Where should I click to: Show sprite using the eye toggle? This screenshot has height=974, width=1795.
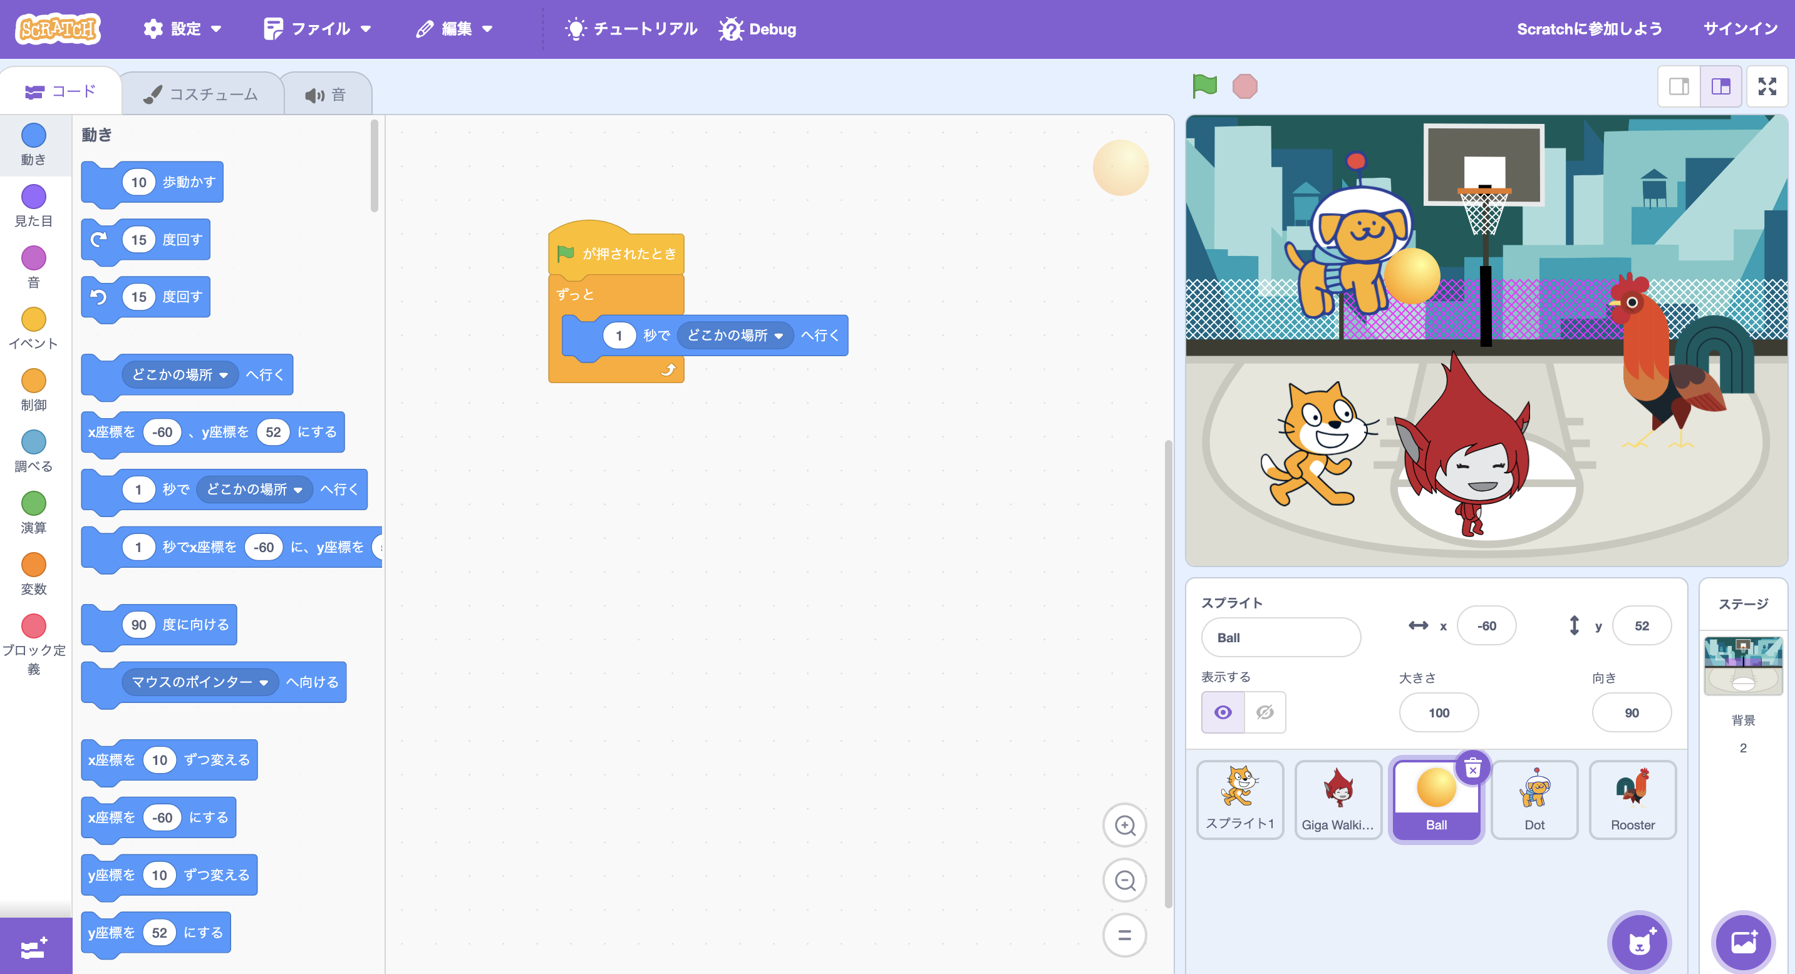(x=1223, y=712)
